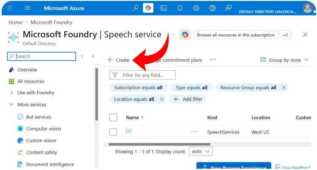This screenshot has height=170, width=317.
Task: Open portal settings gear
Action: tap(196, 8)
